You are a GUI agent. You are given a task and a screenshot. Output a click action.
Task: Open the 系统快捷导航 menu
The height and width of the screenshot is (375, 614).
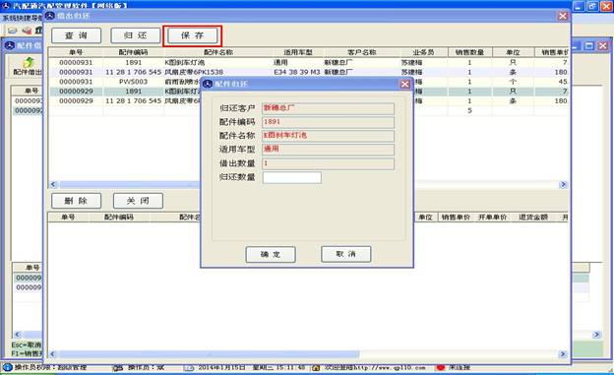click(22, 18)
